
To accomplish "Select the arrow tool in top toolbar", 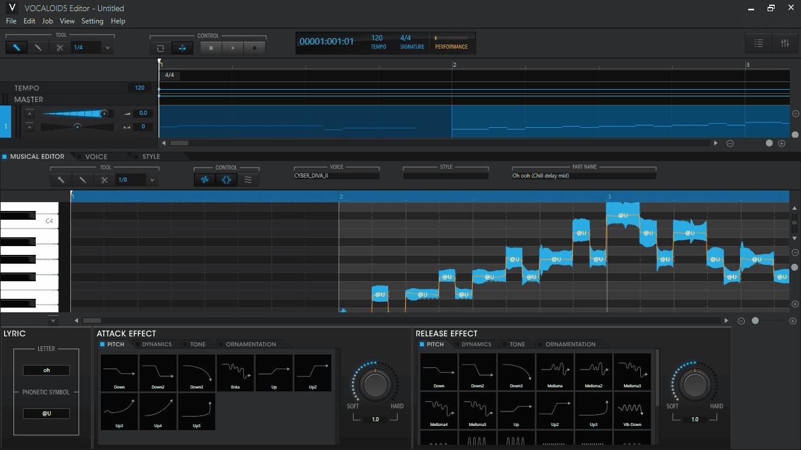I will 16,47.
